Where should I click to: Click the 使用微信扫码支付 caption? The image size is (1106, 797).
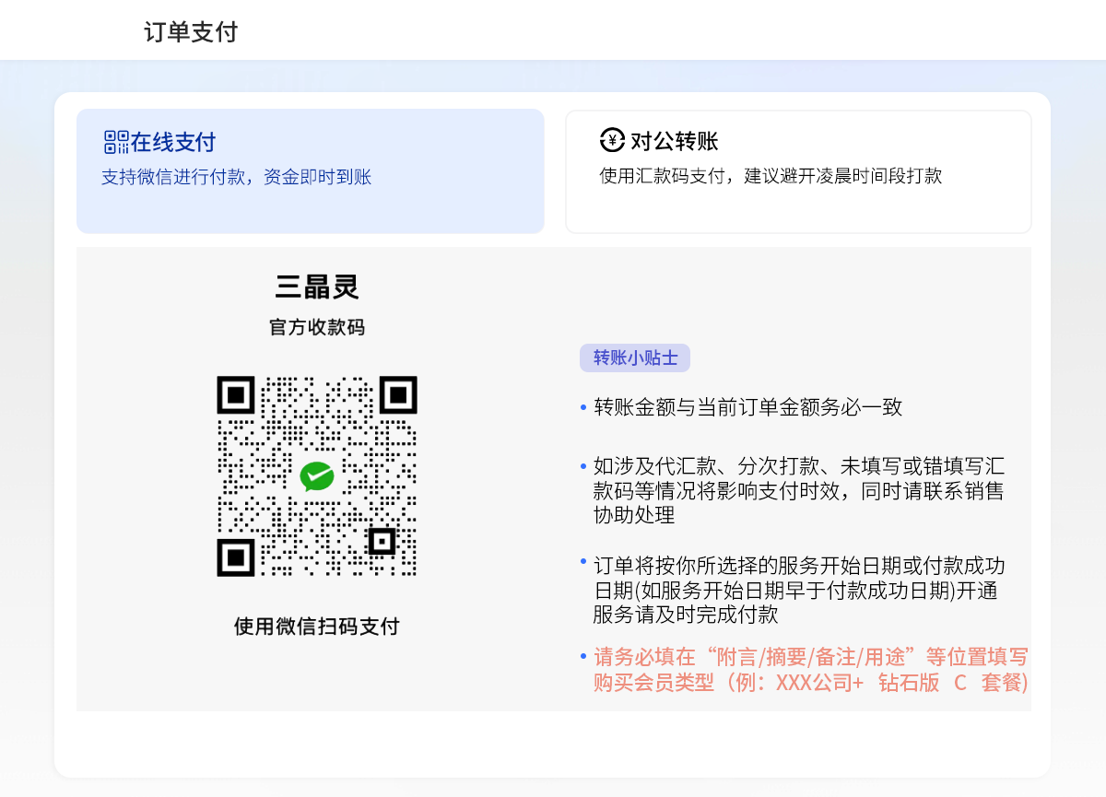coord(316,627)
